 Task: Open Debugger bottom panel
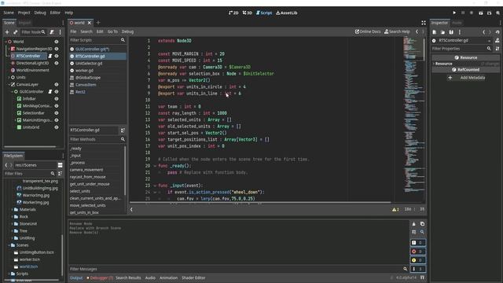[100, 277]
